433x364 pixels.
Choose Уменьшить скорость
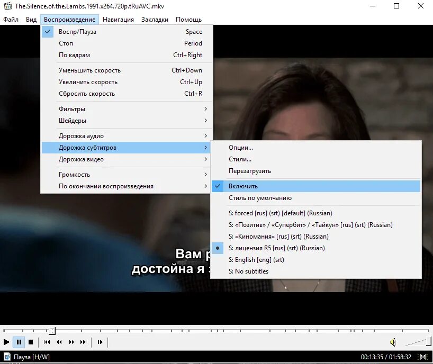point(127,70)
